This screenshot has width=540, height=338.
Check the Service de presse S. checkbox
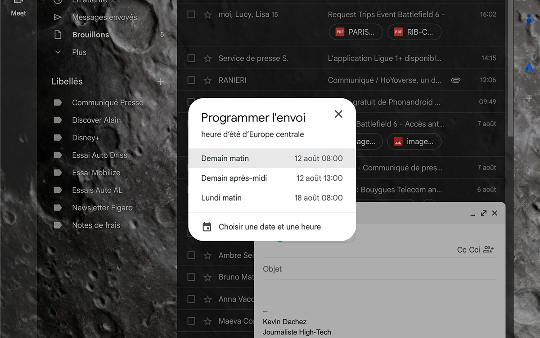pyautogui.click(x=191, y=58)
